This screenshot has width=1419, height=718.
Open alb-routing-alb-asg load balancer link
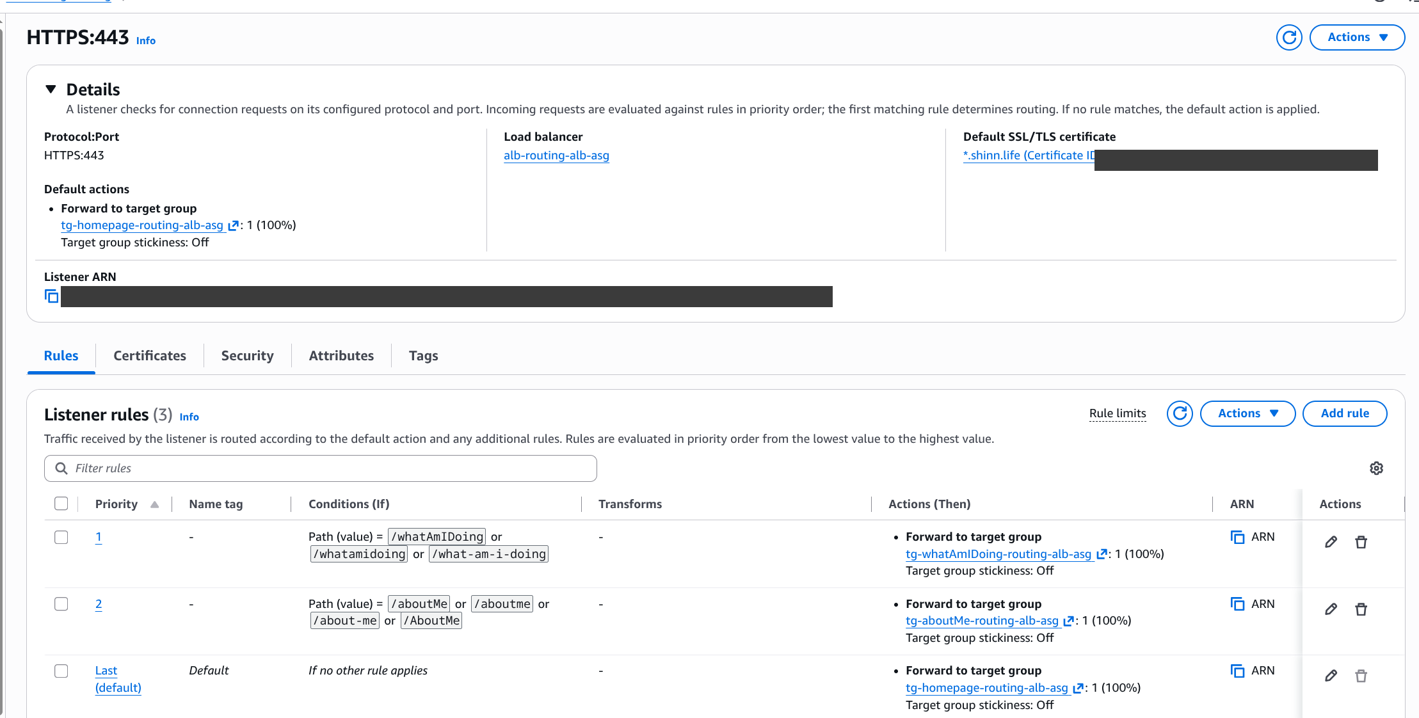556,156
